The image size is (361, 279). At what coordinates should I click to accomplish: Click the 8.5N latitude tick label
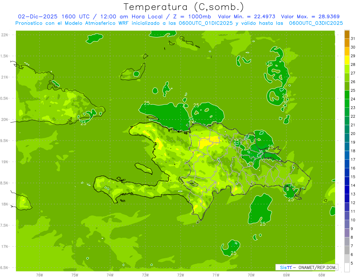tap(4, 183)
